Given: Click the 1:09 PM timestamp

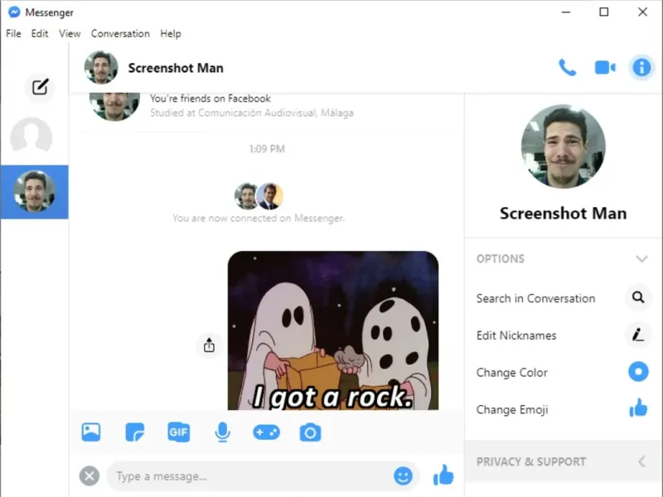Looking at the screenshot, I should click(x=267, y=149).
